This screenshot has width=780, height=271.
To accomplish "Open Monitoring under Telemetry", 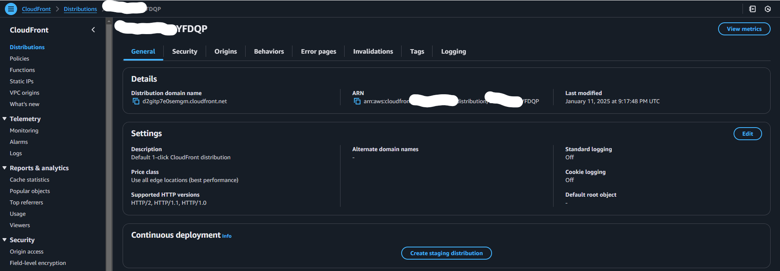I will coord(24,130).
